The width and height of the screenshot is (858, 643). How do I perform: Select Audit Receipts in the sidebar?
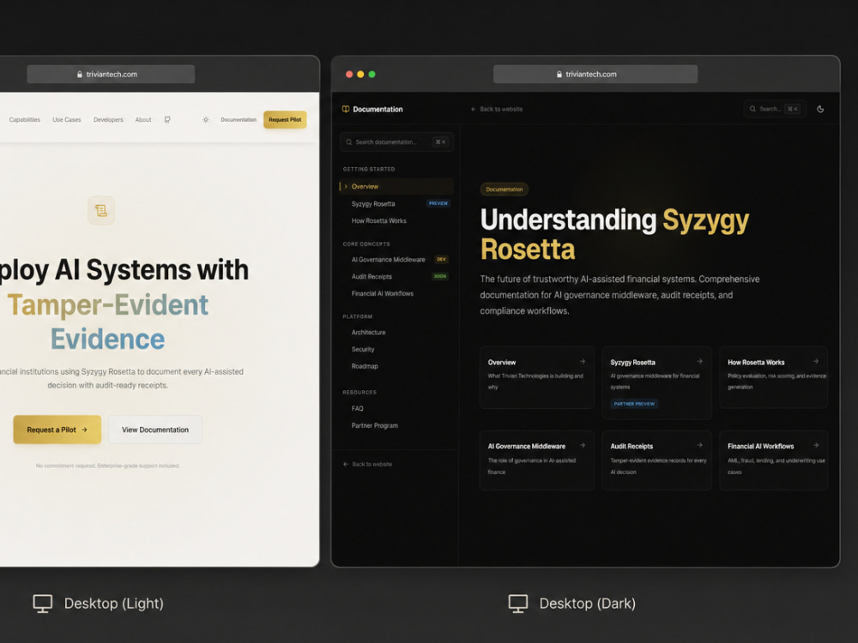[372, 277]
